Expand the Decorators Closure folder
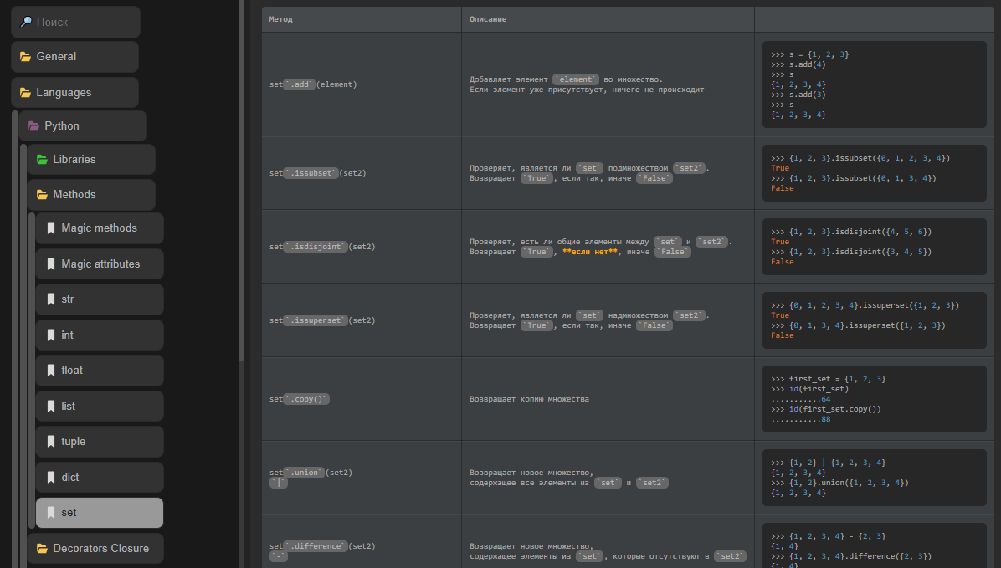1001x568 pixels. 95,549
